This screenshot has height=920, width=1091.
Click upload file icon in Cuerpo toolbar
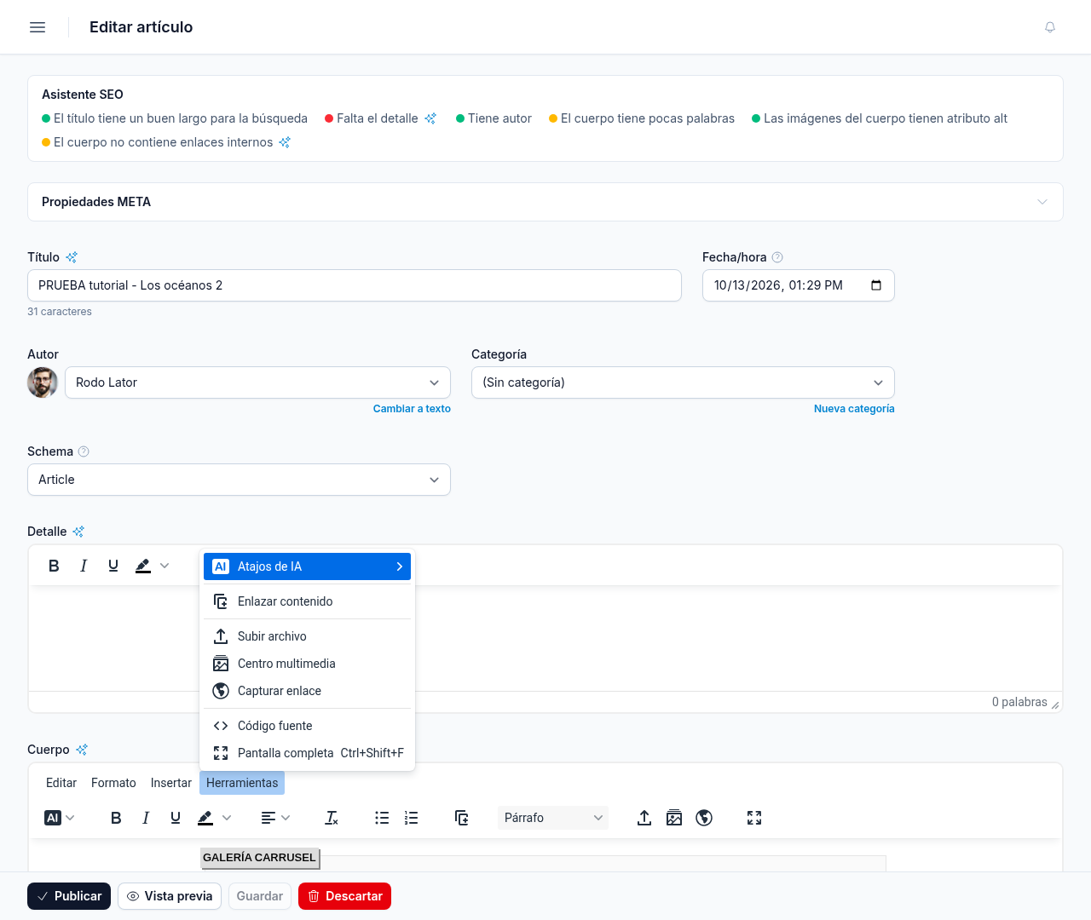644,818
